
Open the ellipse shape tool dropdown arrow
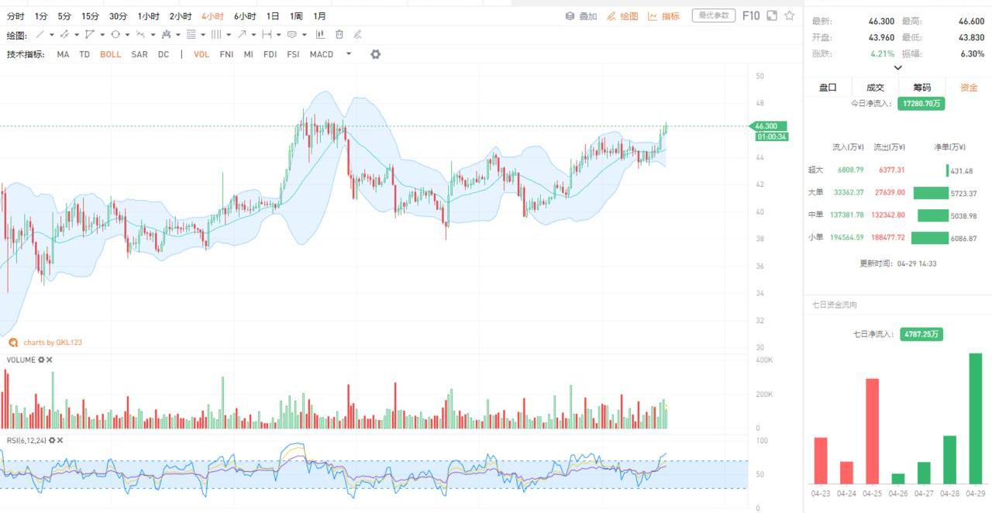coord(127,35)
